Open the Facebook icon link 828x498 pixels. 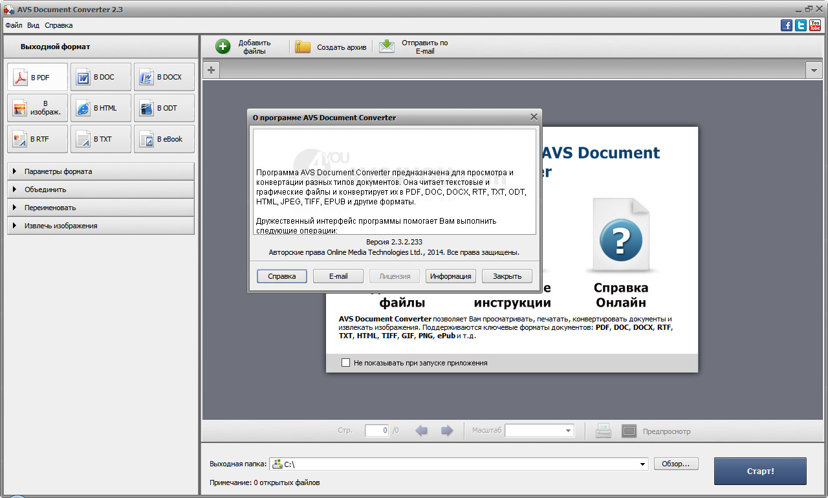(787, 25)
